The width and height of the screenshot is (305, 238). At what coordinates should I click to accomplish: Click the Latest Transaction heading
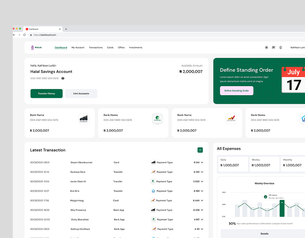click(x=48, y=150)
